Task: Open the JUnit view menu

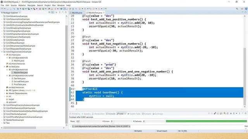Action: (x=239, y=113)
